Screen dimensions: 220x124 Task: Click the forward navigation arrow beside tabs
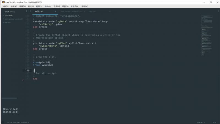30,11
